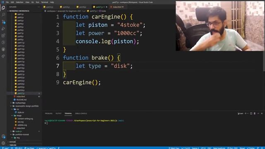Place cursor on the "disk" string
This screenshot has height=149, width=265.
pyautogui.click(x=120, y=66)
